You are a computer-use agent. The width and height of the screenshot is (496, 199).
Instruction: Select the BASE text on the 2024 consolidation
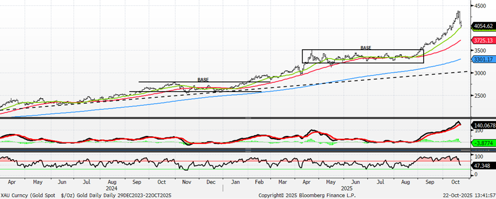[x=203, y=80]
